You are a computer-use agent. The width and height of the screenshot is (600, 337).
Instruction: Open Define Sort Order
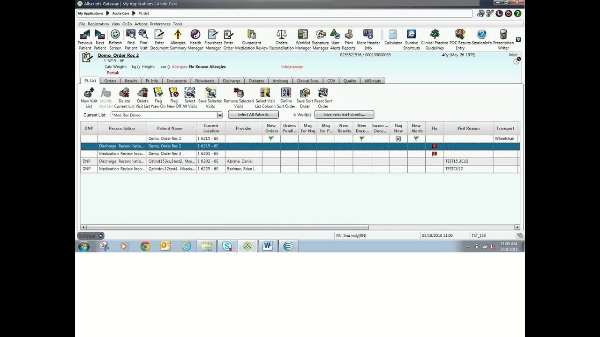pyautogui.click(x=286, y=98)
